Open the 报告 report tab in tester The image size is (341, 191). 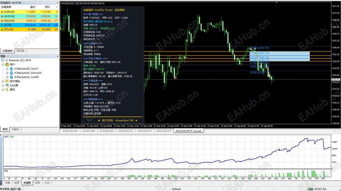click(x=38, y=183)
